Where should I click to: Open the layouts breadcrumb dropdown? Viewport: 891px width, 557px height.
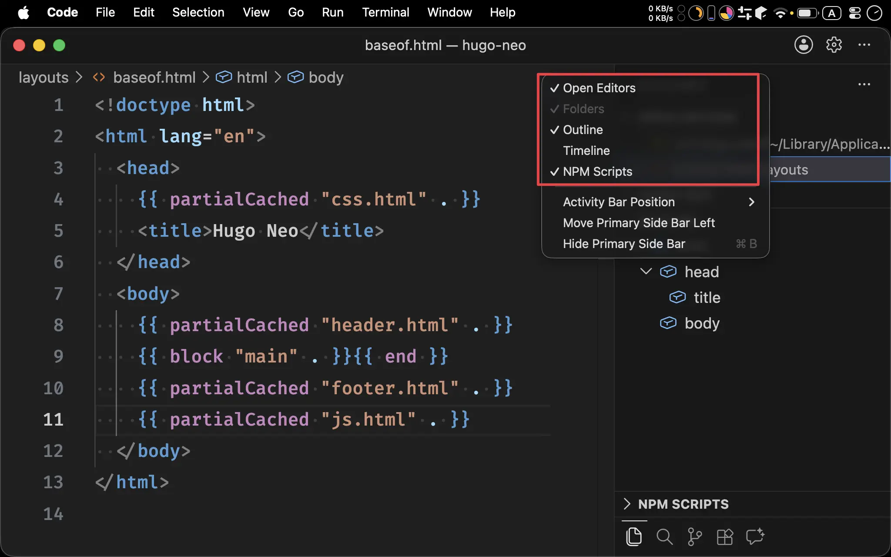click(44, 77)
